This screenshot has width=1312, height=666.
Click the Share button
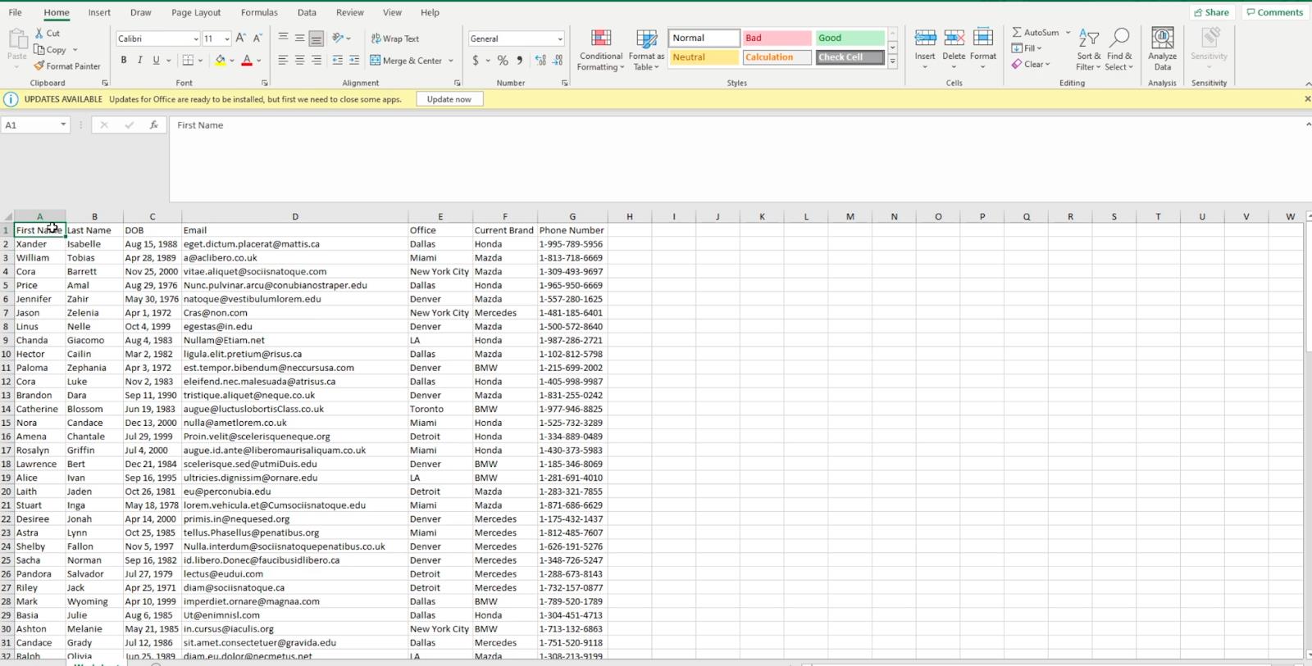pos(1212,12)
